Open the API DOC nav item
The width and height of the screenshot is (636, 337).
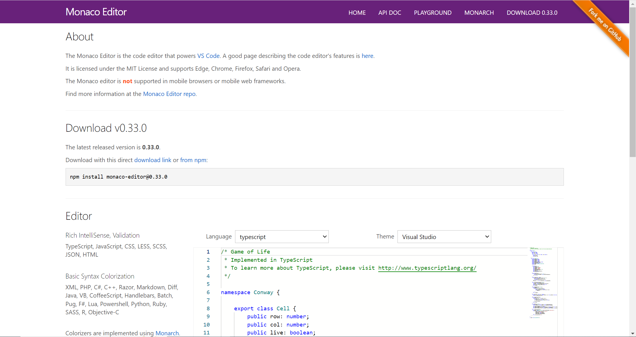(390, 13)
